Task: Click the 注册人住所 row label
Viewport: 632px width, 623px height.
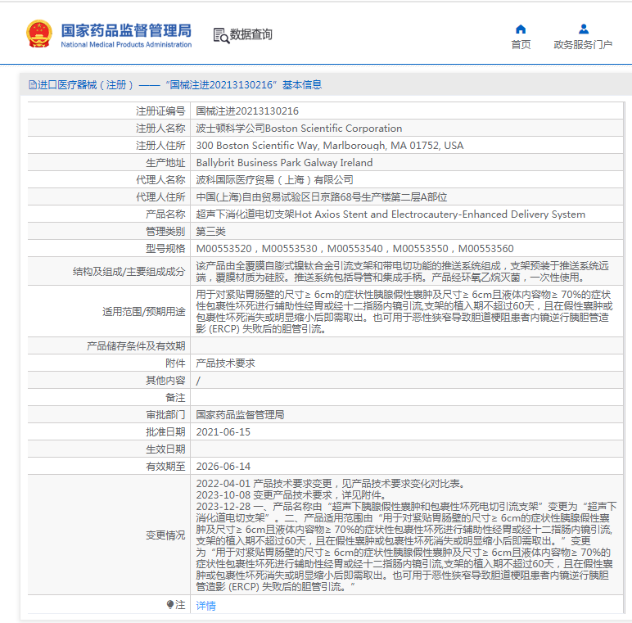Action: coord(160,146)
